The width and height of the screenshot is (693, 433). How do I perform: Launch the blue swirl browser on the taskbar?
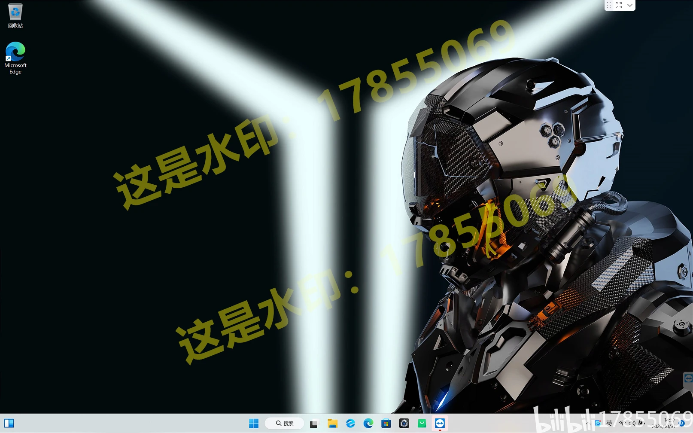(350, 424)
